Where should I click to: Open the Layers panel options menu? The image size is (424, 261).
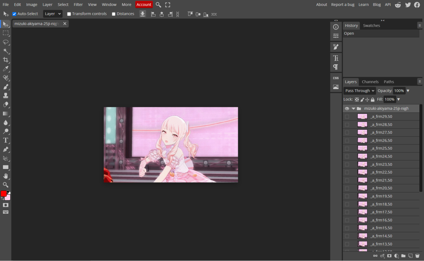click(x=420, y=82)
